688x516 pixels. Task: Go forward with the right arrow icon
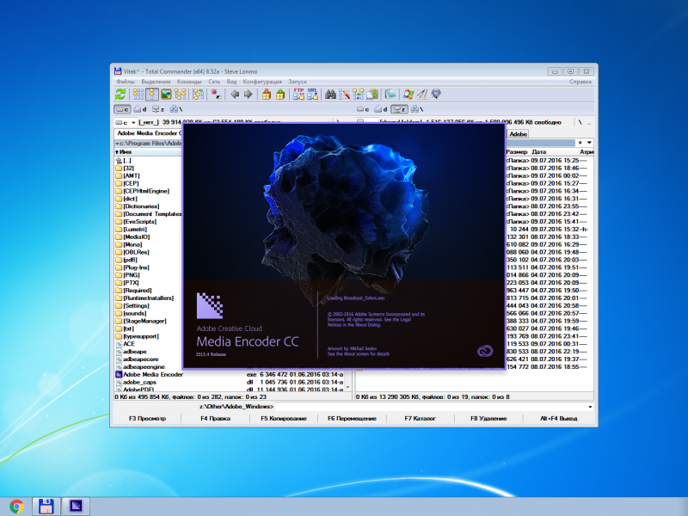pos(249,94)
